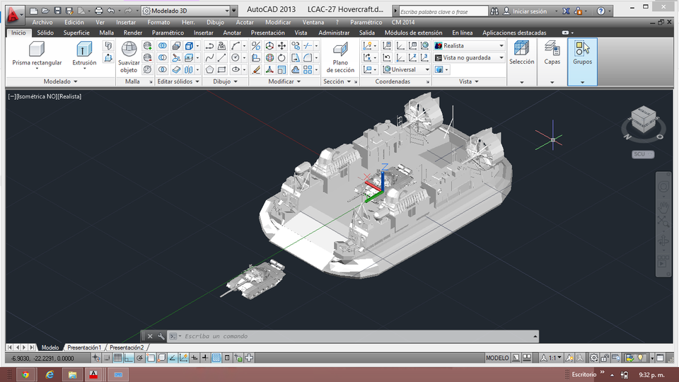Click the Pan hand icon on navigation bar
This screenshot has height=382, width=679.
[663, 207]
